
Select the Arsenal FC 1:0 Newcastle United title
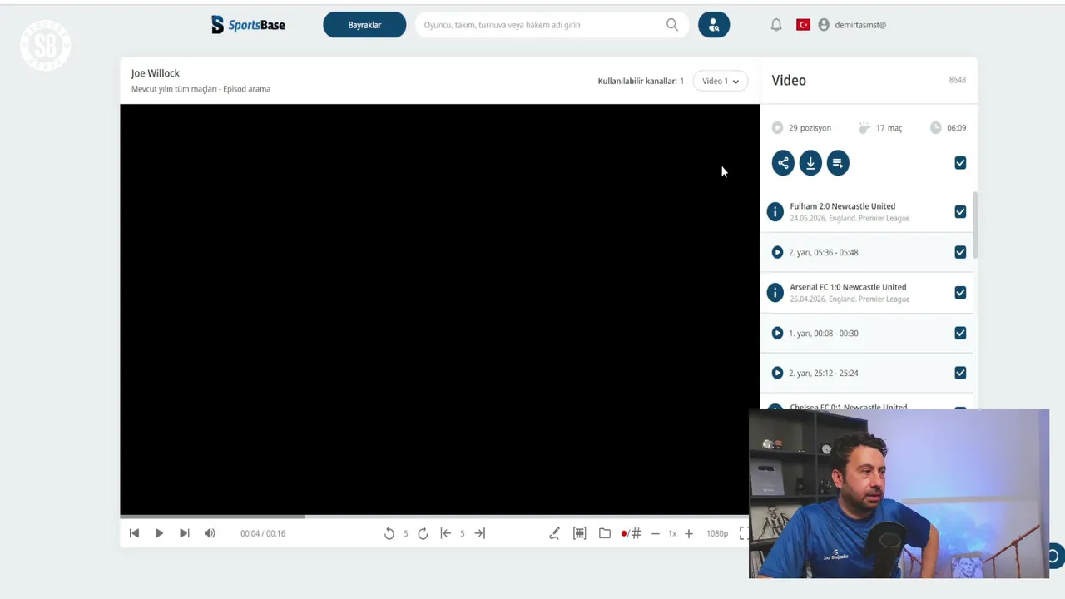click(x=848, y=287)
